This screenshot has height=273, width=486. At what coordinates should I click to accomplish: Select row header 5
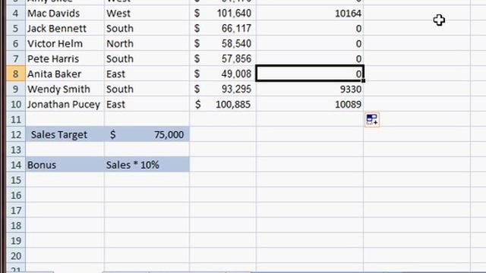click(x=16, y=29)
